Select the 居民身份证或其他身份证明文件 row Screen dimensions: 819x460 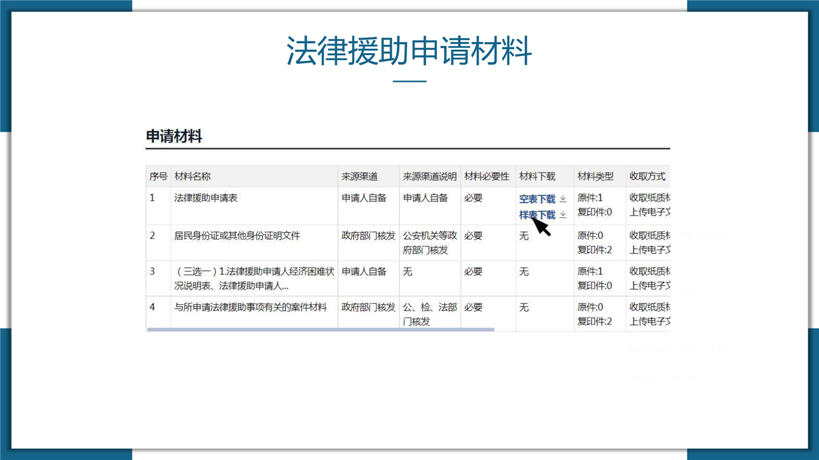point(237,236)
